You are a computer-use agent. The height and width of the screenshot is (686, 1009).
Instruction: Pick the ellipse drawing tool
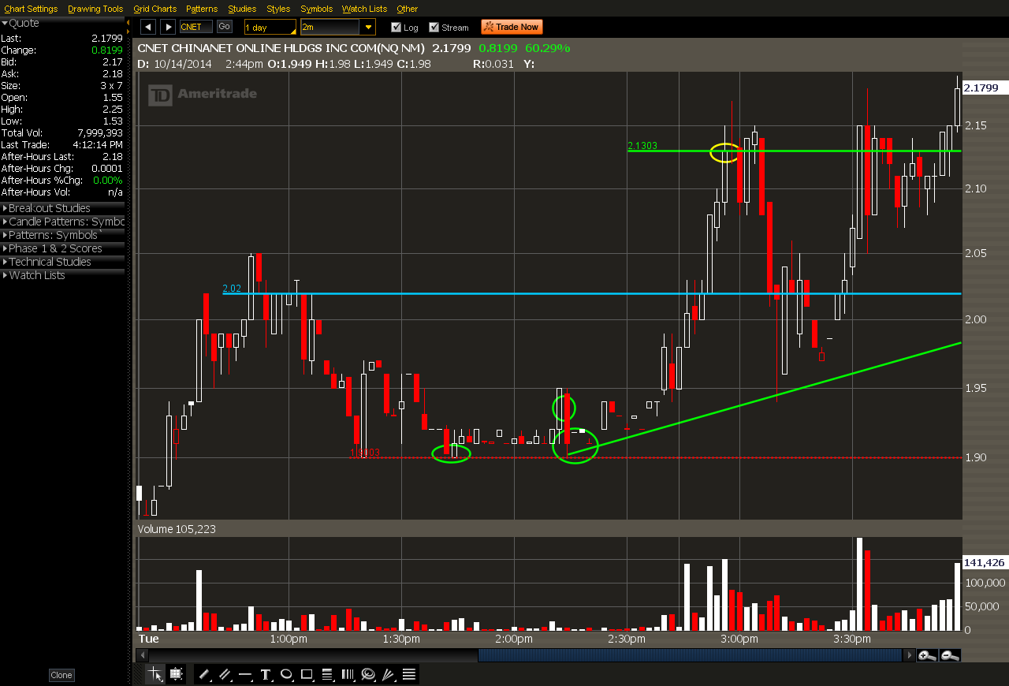click(286, 674)
